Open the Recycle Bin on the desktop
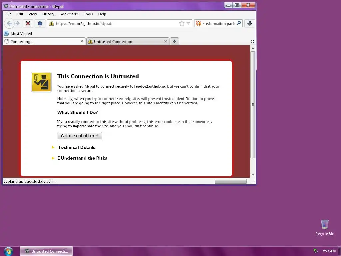 point(324,227)
